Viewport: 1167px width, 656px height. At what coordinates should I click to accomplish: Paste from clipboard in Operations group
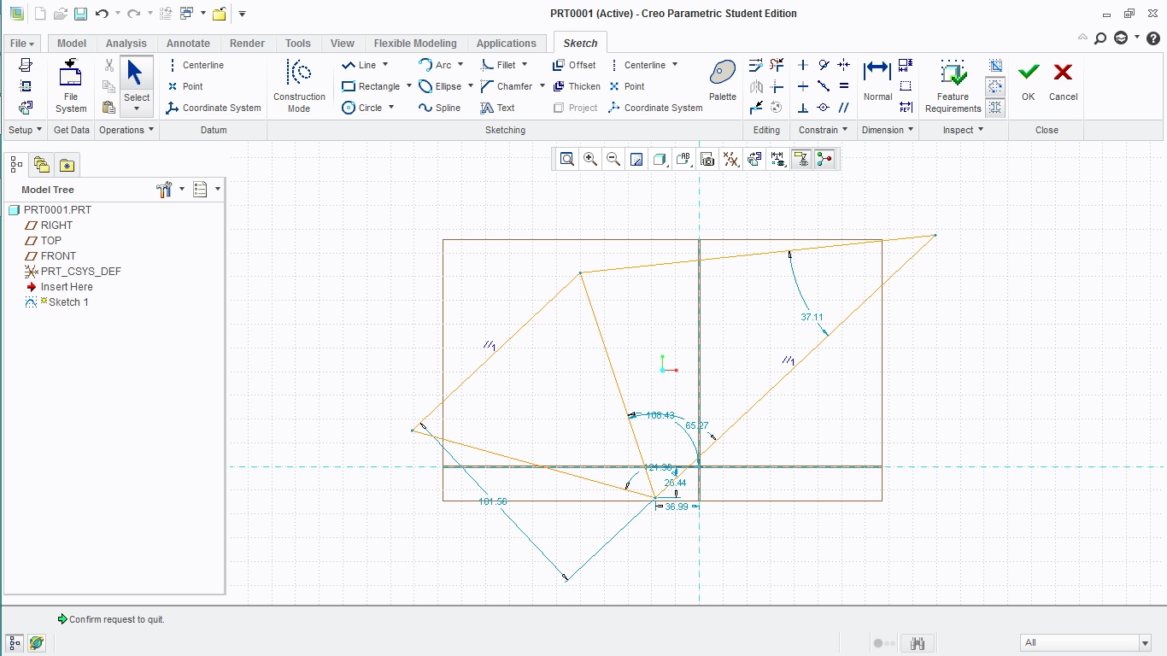point(108,108)
